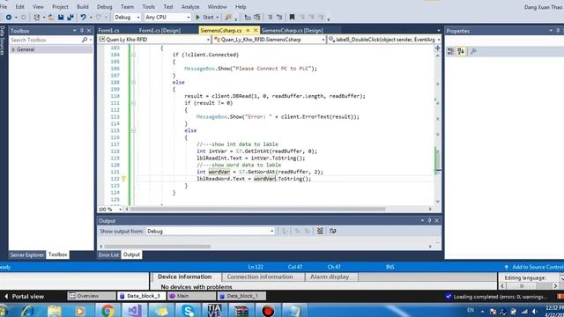Select Connection information tab in TIA Portal
This screenshot has height=317, width=564.
(260, 276)
